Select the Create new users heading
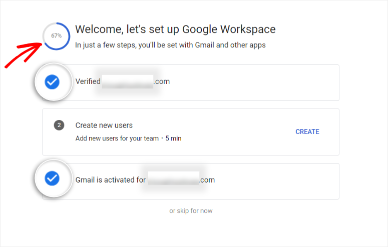The width and height of the screenshot is (388, 247). pyautogui.click(x=104, y=125)
